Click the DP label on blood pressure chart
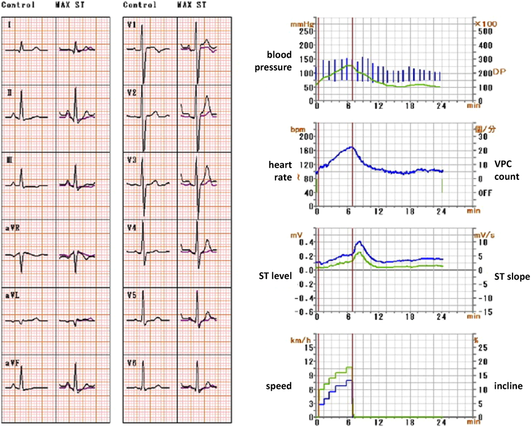531x427 pixels. point(499,73)
